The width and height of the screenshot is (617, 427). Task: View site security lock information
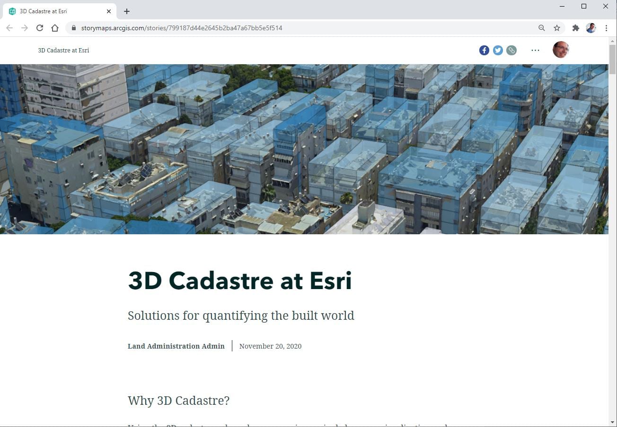(74, 28)
